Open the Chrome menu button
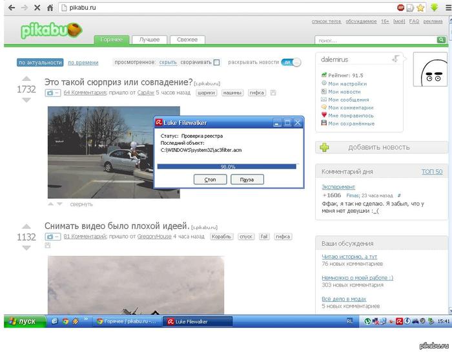Image resolution: width=452 pixels, height=353 pixels. click(444, 8)
